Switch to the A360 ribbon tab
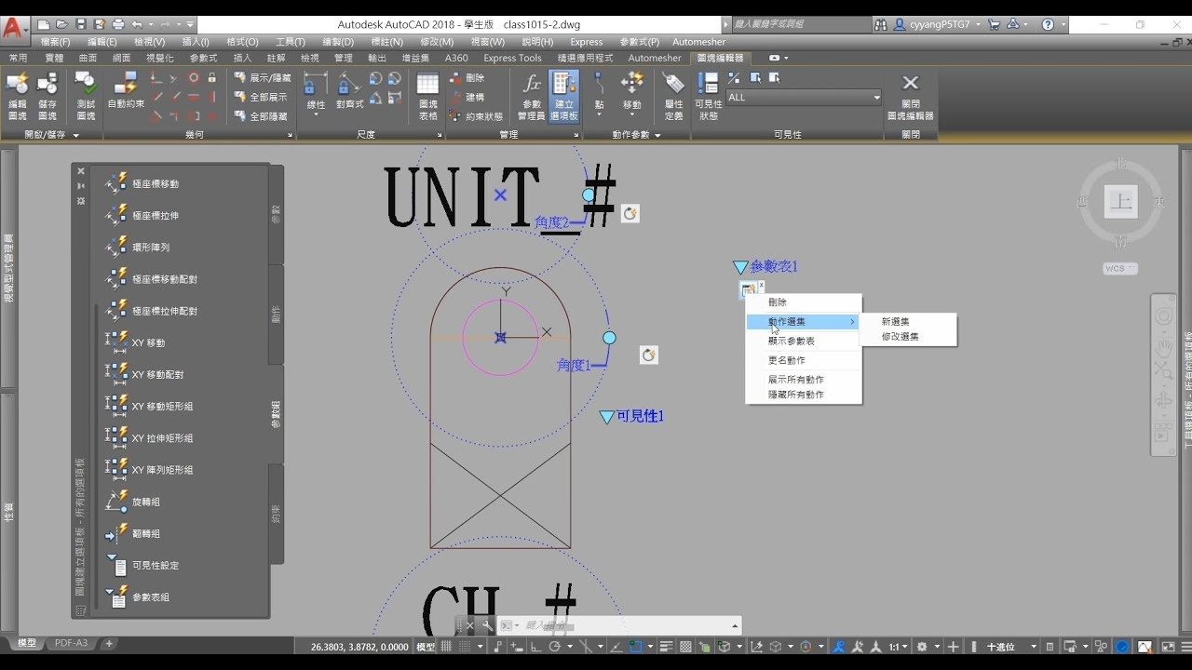 click(x=456, y=58)
